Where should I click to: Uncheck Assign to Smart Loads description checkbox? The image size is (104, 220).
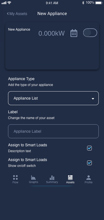click(x=90, y=148)
